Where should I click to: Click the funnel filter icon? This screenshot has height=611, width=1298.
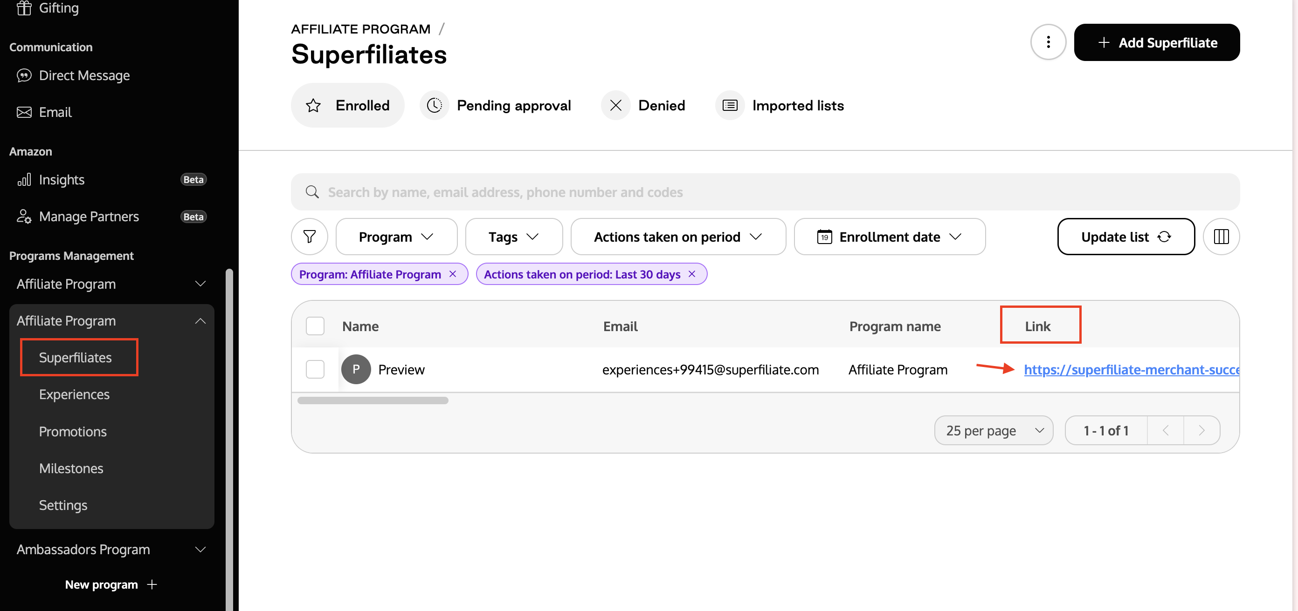click(310, 237)
